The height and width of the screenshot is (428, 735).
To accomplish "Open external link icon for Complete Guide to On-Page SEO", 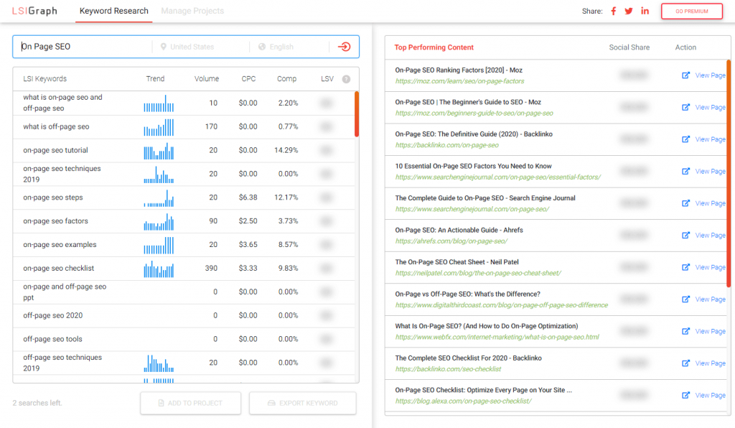I will pos(685,203).
